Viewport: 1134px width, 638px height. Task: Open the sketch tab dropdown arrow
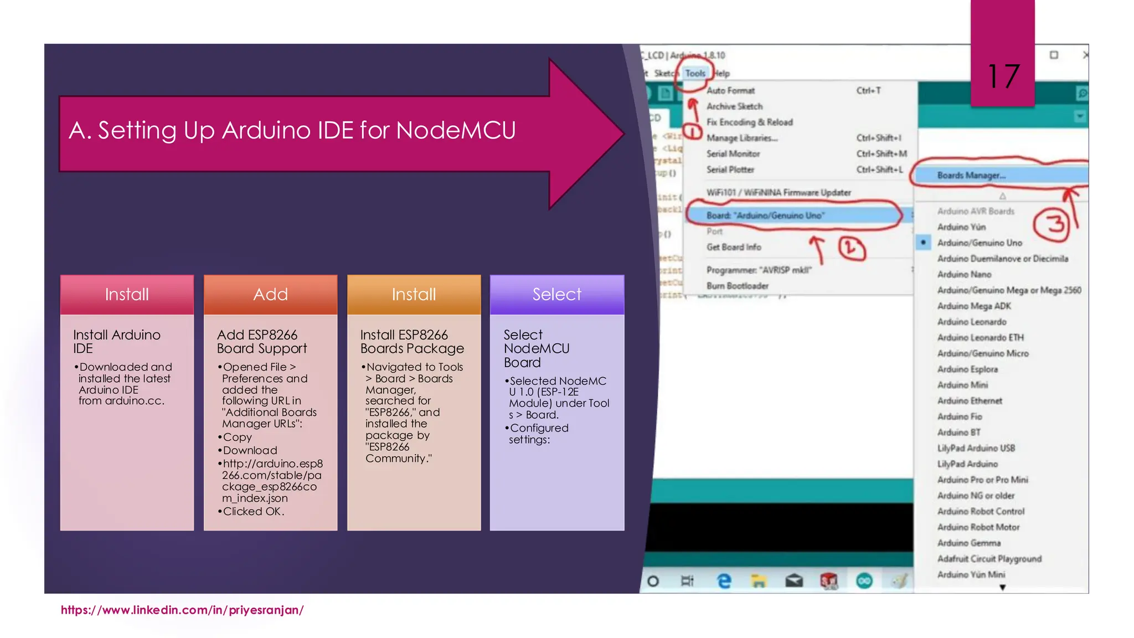(x=1079, y=116)
